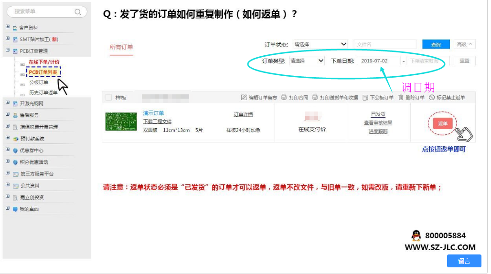The image size is (491, 274).
Task: Click the 打印合同 printer icon
Action: coord(284,98)
